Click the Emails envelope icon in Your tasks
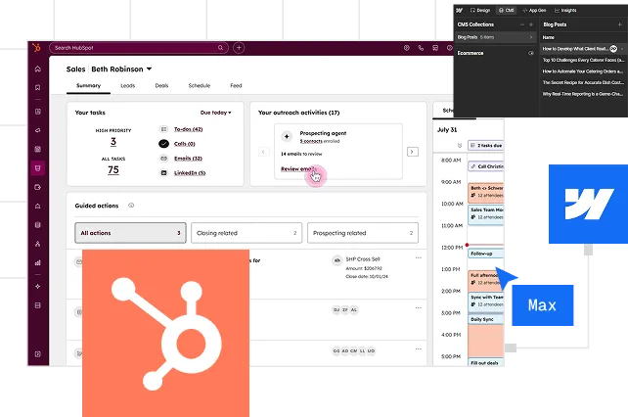The height and width of the screenshot is (417, 628). pos(163,159)
